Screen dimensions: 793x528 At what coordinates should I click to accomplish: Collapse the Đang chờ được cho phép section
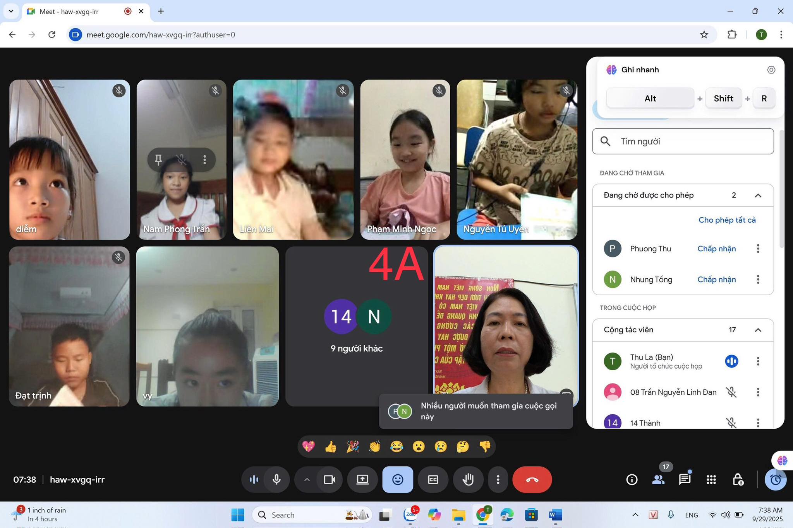point(758,196)
